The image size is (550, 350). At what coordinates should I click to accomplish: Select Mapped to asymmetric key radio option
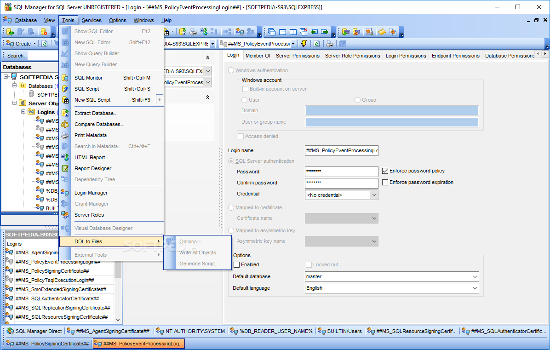pyautogui.click(x=231, y=230)
